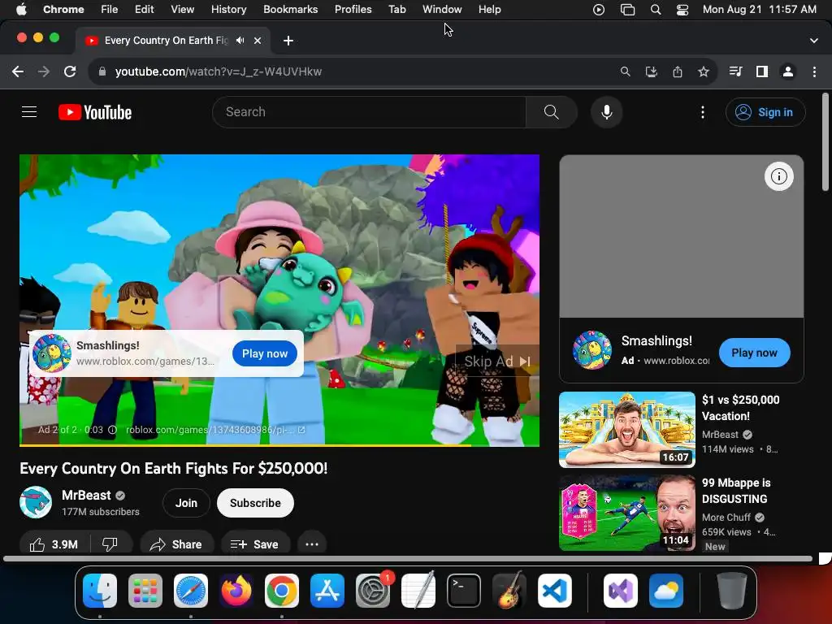
Task: Click Sign in button
Action: click(x=765, y=112)
